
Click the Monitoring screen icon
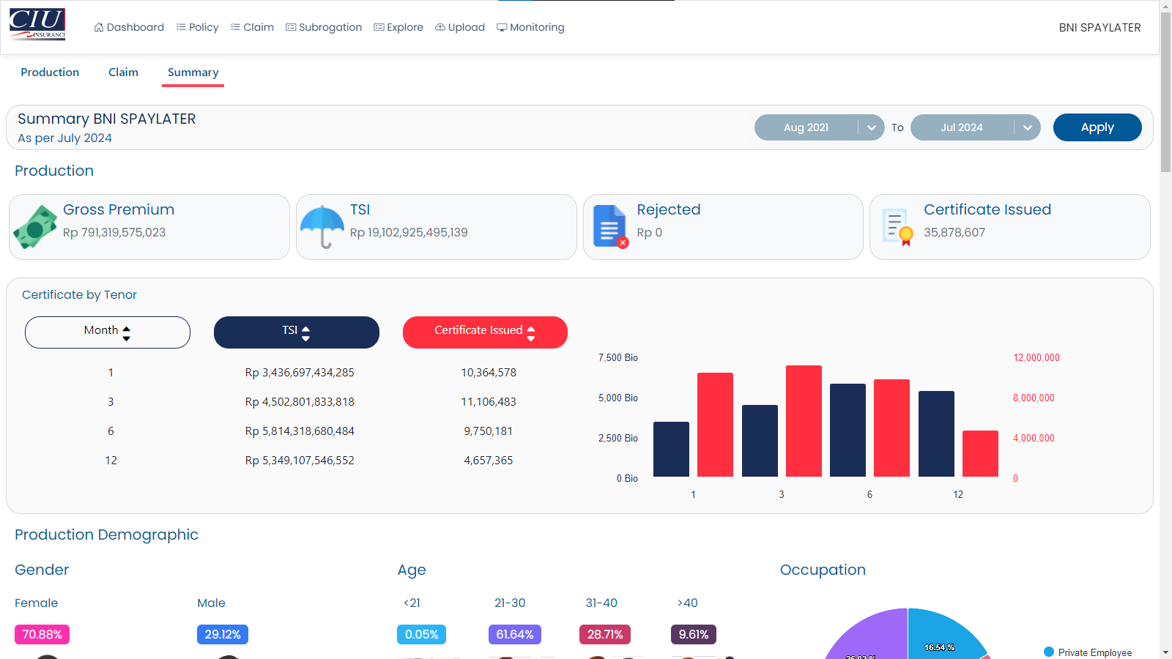click(x=502, y=27)
